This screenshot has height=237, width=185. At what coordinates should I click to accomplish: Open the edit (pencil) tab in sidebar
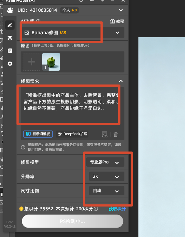(x=10, y=25)
